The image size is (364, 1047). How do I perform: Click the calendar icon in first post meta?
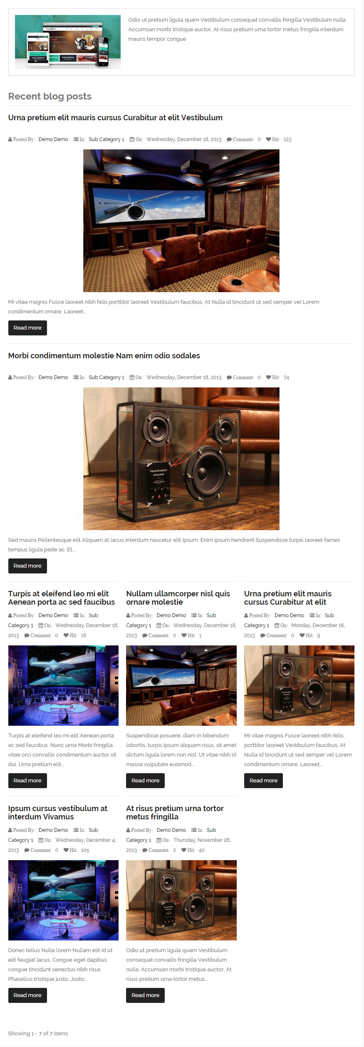132,139
